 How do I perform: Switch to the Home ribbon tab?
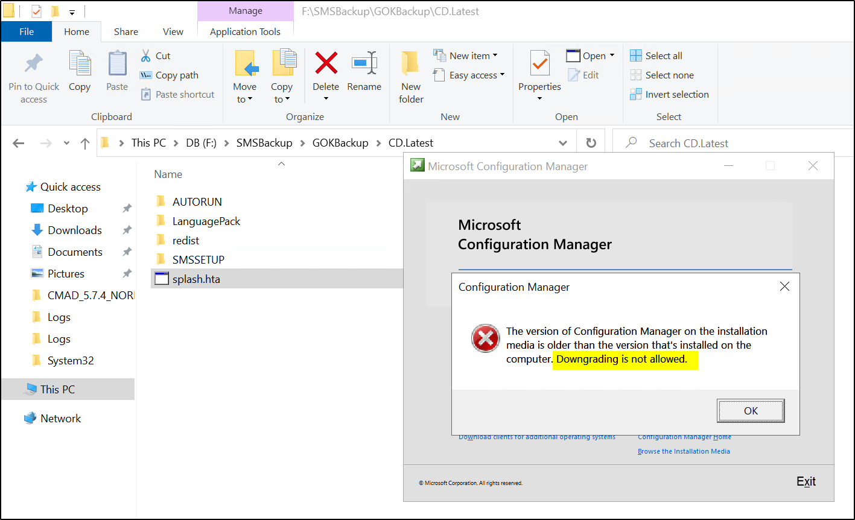click(x=77, y=31)
